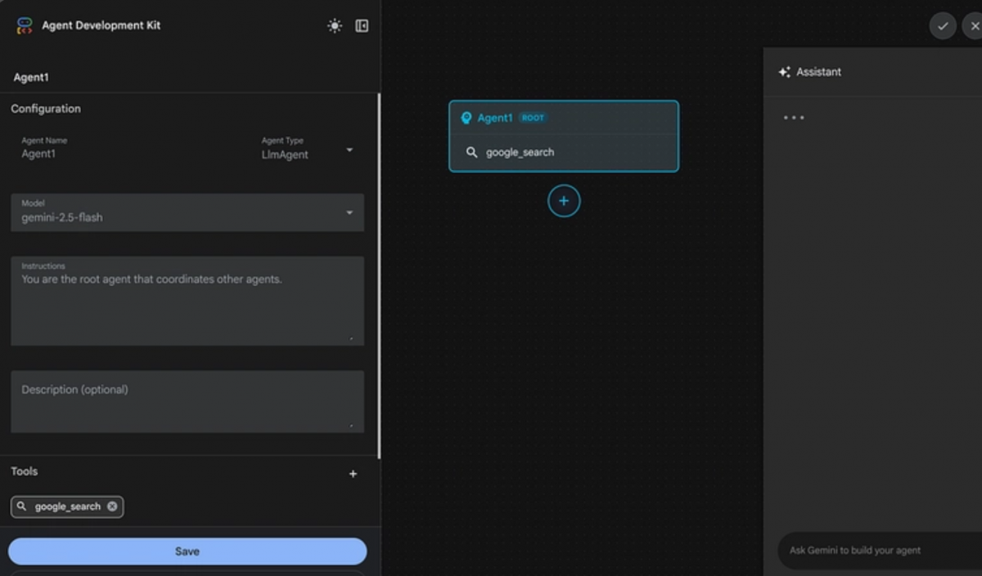Click the Agent1 node agent icon
The width and height of the screenshot is (982, 576).
(466, 118)
